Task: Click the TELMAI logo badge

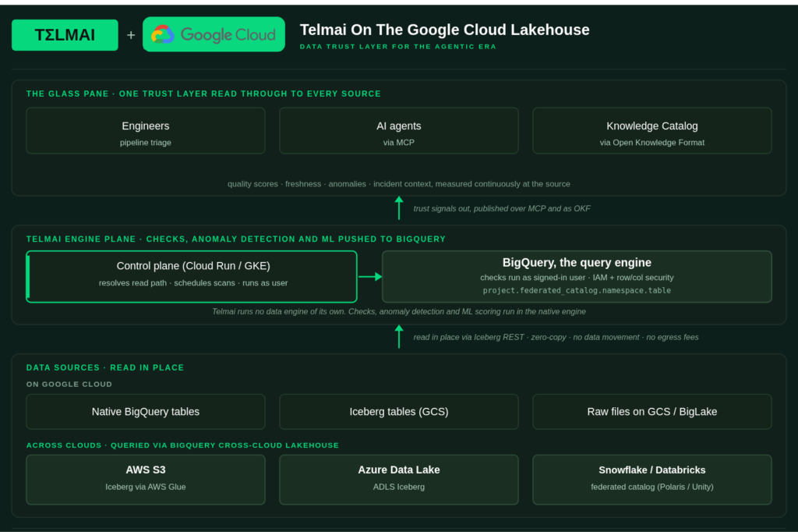Action: click(x=65, y=34)
